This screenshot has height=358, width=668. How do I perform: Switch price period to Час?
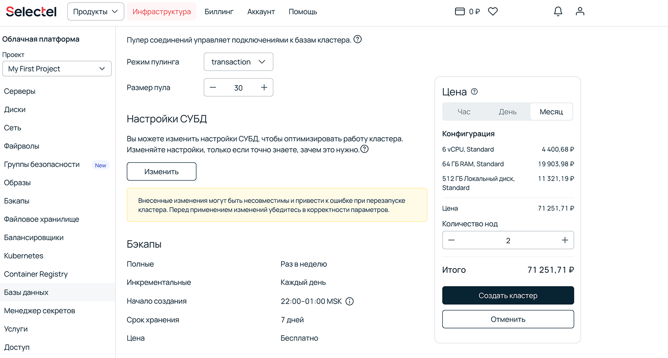pos(464,112)
